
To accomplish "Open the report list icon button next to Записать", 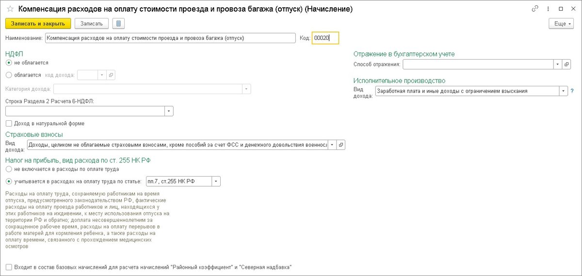I will [x=119, y=24].
